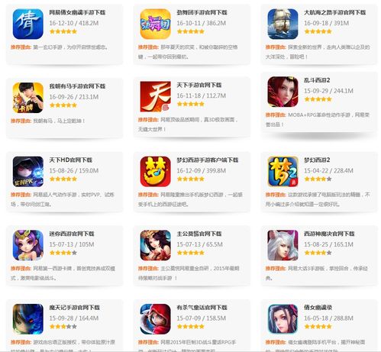
Task: Click the 卡牌 我朝有马 game icon
Action: [x=28, y=98]
